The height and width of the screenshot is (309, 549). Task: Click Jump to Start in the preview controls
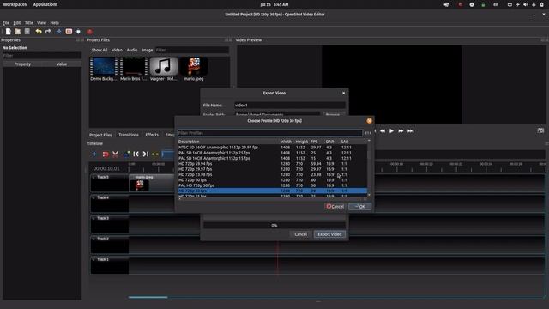(x=375, y=131)
